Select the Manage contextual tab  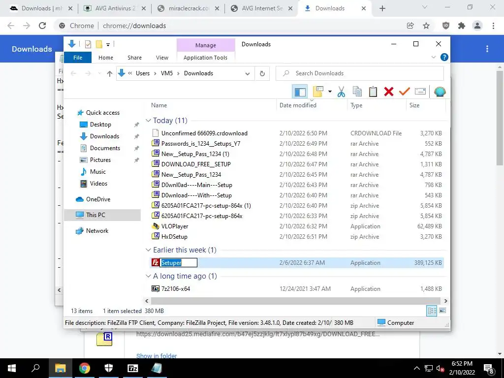coord(206,45)
